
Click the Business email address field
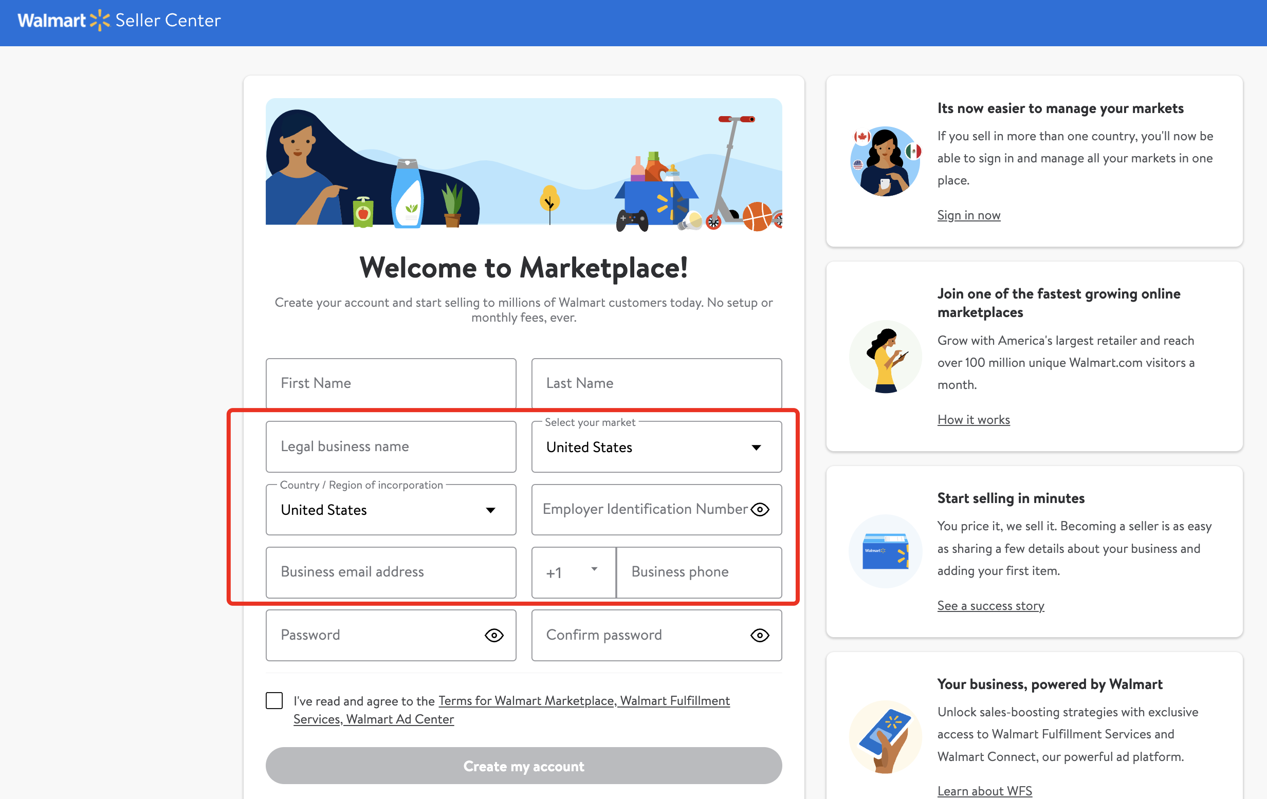click(391, 572)
